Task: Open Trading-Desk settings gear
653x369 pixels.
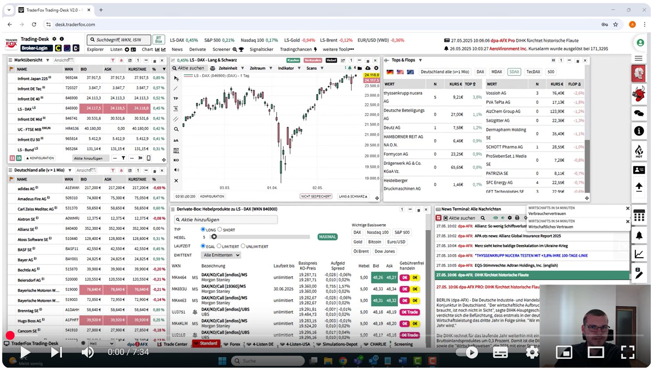Action: pos(54,39)
